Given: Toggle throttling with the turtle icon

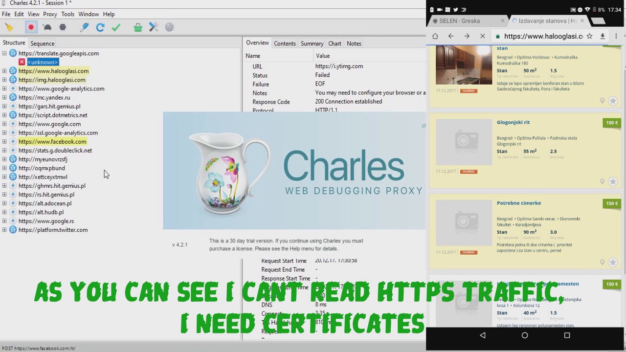Looking at the screenshot, I should [x=47, y=27].
